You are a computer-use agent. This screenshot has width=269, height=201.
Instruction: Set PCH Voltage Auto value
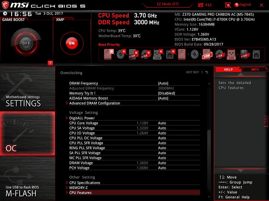pos(162,167)
